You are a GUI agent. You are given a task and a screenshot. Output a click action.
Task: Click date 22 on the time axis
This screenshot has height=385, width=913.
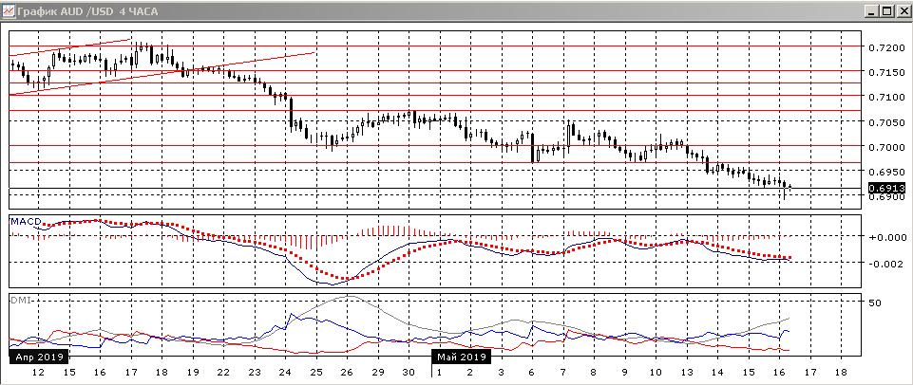pos(223,373)
